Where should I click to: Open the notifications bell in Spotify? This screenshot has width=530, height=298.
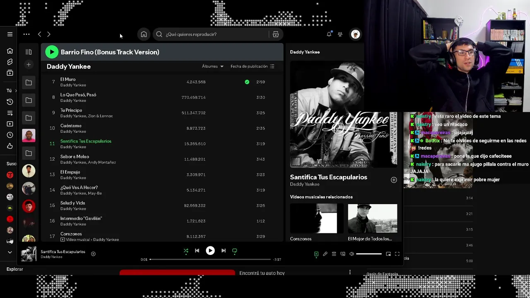pos(329,34)
